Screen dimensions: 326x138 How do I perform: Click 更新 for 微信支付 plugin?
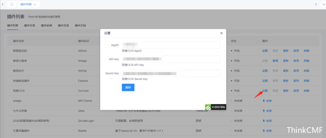click(286, 71)
